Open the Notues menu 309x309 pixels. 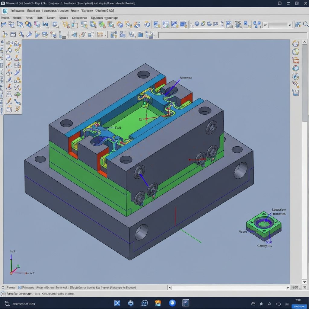click(x=17, y=18)
